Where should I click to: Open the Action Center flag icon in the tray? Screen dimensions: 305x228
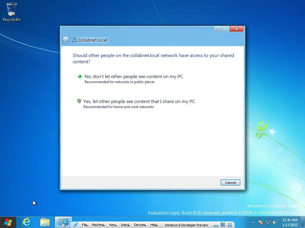(x=261, y=222)
